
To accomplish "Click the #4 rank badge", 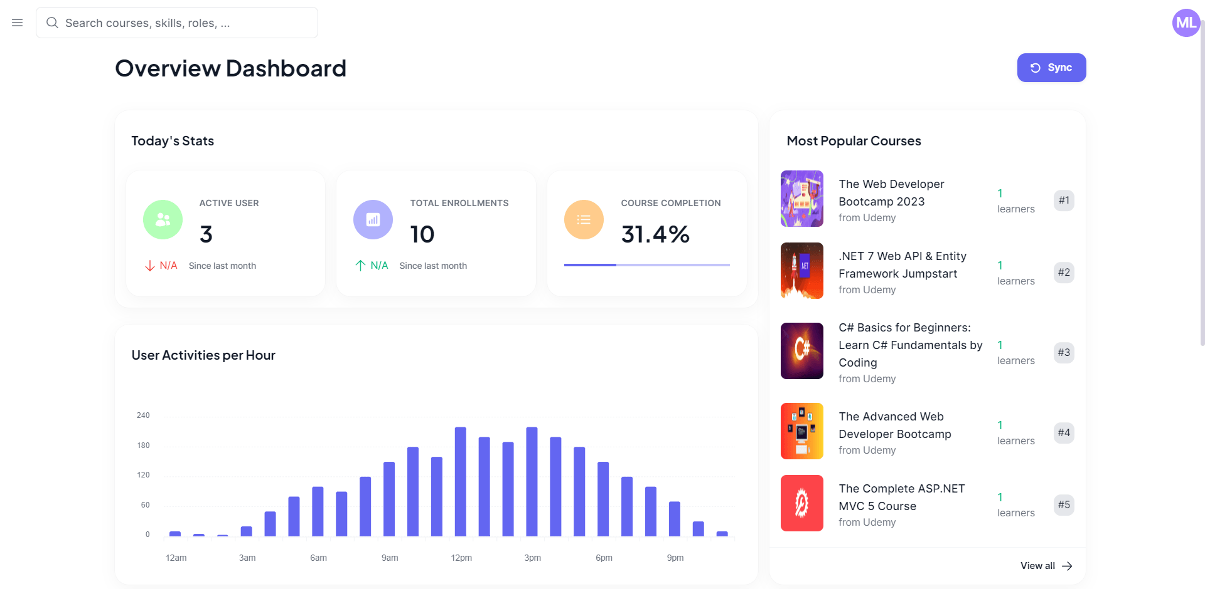I will [1064, 433].
